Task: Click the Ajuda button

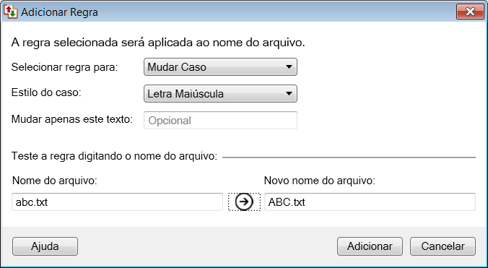Action: point(45,246)
